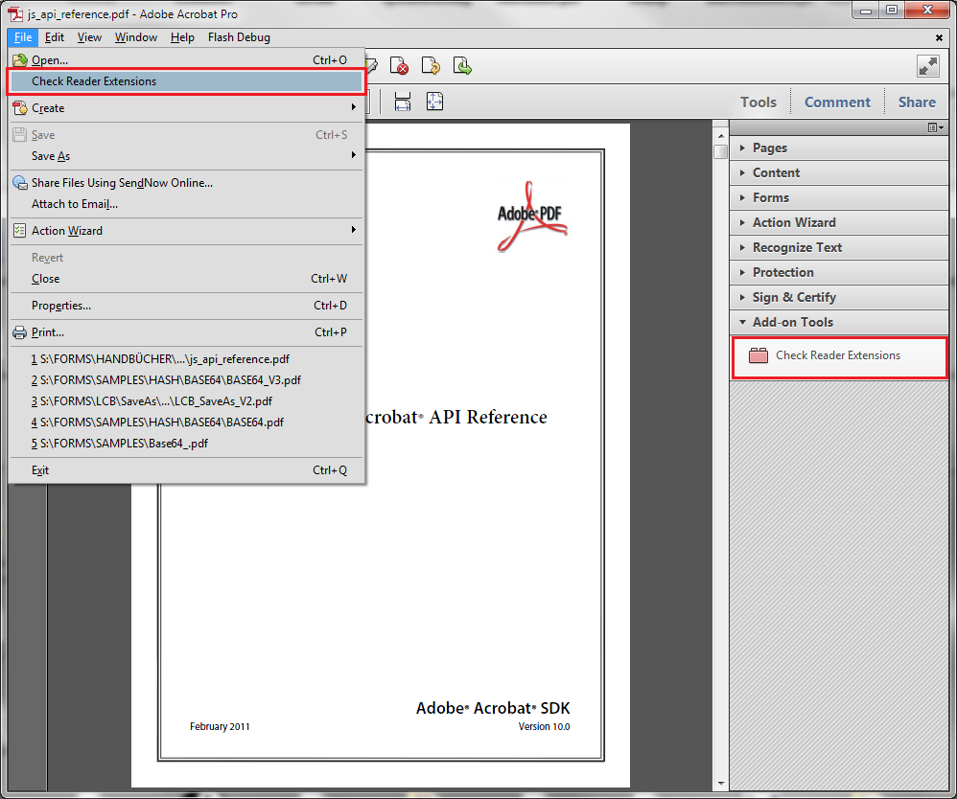Click the "Version 10.0" text on the page

click(x=544, y=727)
